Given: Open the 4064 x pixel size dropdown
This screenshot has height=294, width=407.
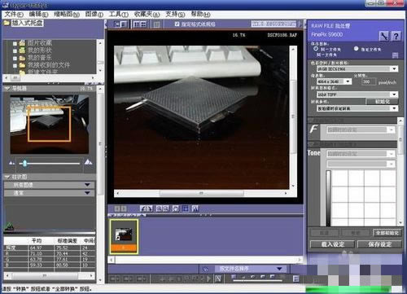Looking at the screenshot, I should pyautogui.click(x=334, y=81).
